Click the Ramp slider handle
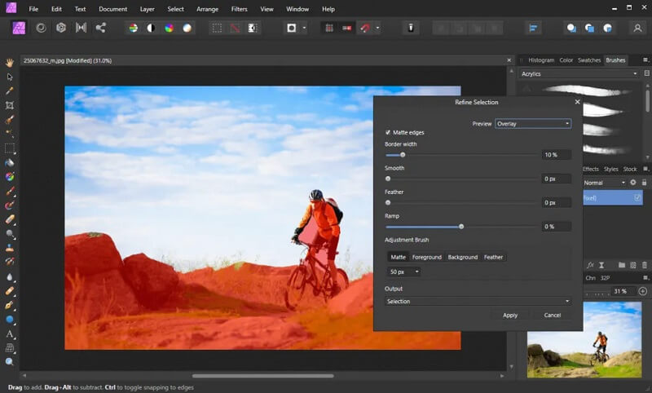The width and height of the screenshot is (652, 393). (x=461, y=227)
